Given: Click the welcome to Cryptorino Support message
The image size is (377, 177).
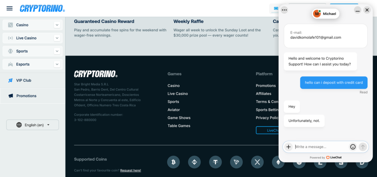Looking at the screenshot, I should 320,62.
